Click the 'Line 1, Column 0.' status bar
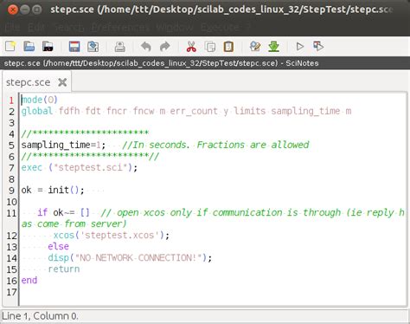This screenshot has height=324, width=410. point(40,316)
